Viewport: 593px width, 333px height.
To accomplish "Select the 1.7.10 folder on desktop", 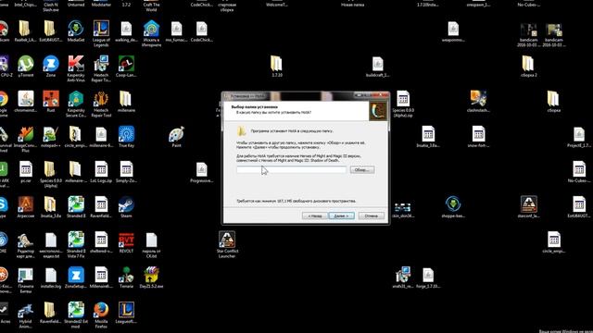I will (x=277, y=67).
